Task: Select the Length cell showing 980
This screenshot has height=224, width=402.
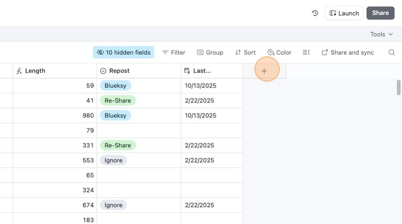Action: click(x=55, y=116)
